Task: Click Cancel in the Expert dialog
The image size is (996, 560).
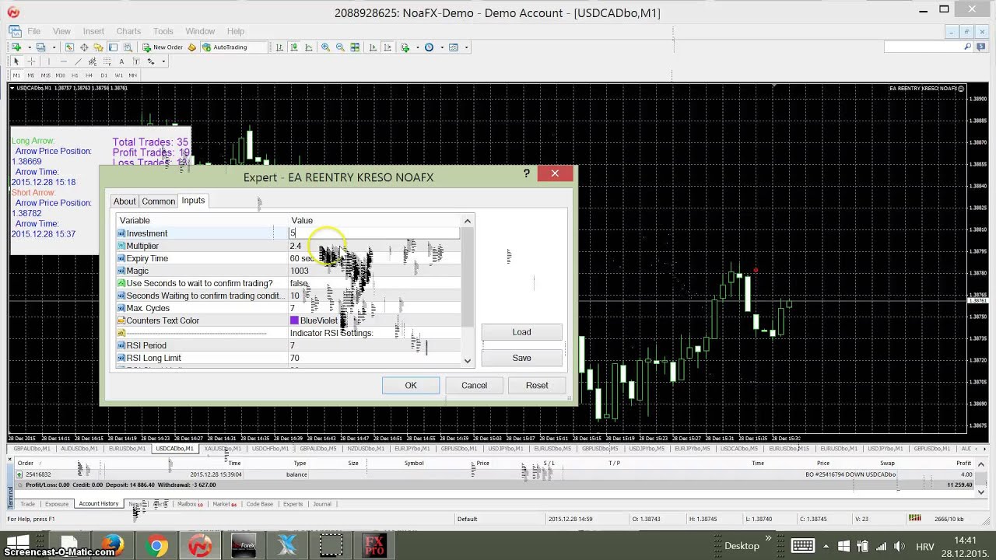Action: tap(474, 385)
